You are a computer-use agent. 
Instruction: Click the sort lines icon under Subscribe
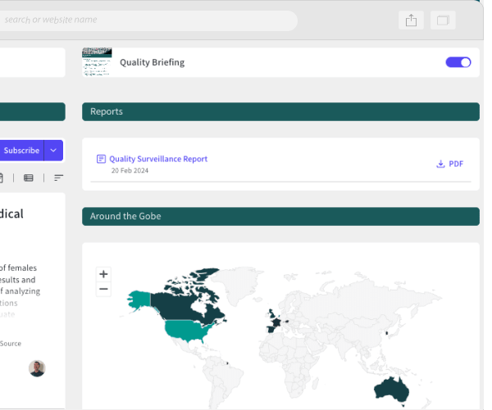pos(58,178)
